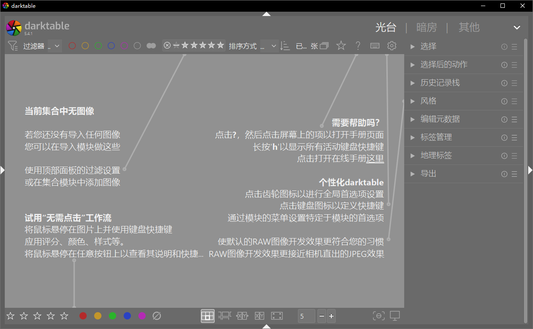The width and height of the screenshot is (533, 329).
Task: Click the filter funnel icon in the top toolbar
Action: coord(12,45)
